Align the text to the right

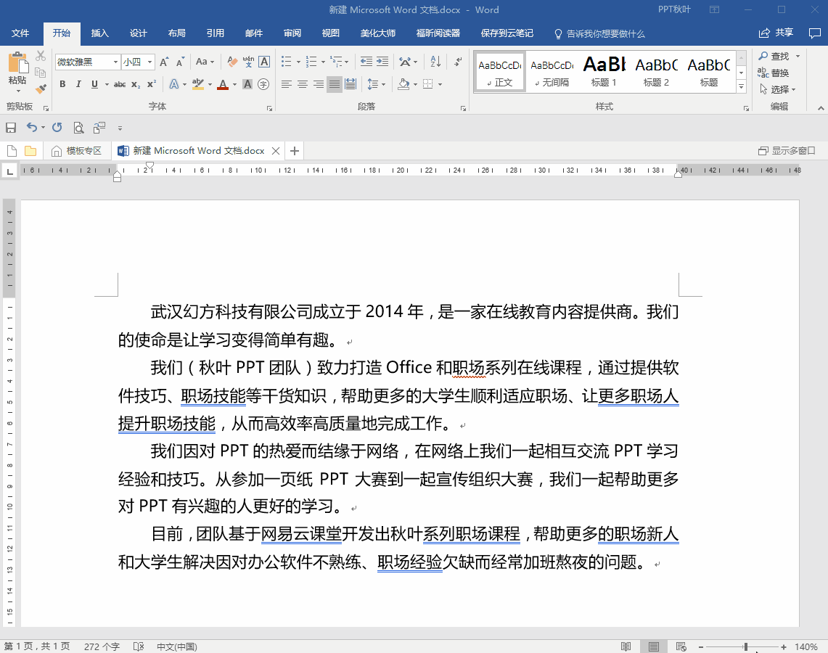[x=318, y=84]
